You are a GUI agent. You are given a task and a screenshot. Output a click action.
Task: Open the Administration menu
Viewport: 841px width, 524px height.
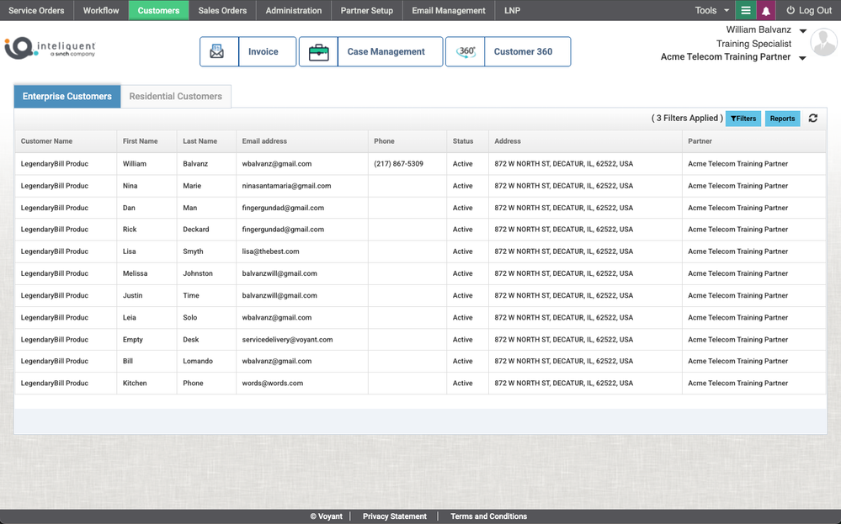point(294,10)
